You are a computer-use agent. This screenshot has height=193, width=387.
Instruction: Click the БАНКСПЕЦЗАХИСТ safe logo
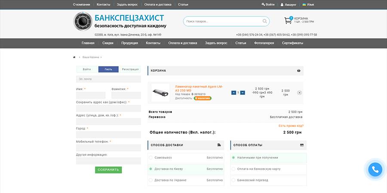coord(83,21)
